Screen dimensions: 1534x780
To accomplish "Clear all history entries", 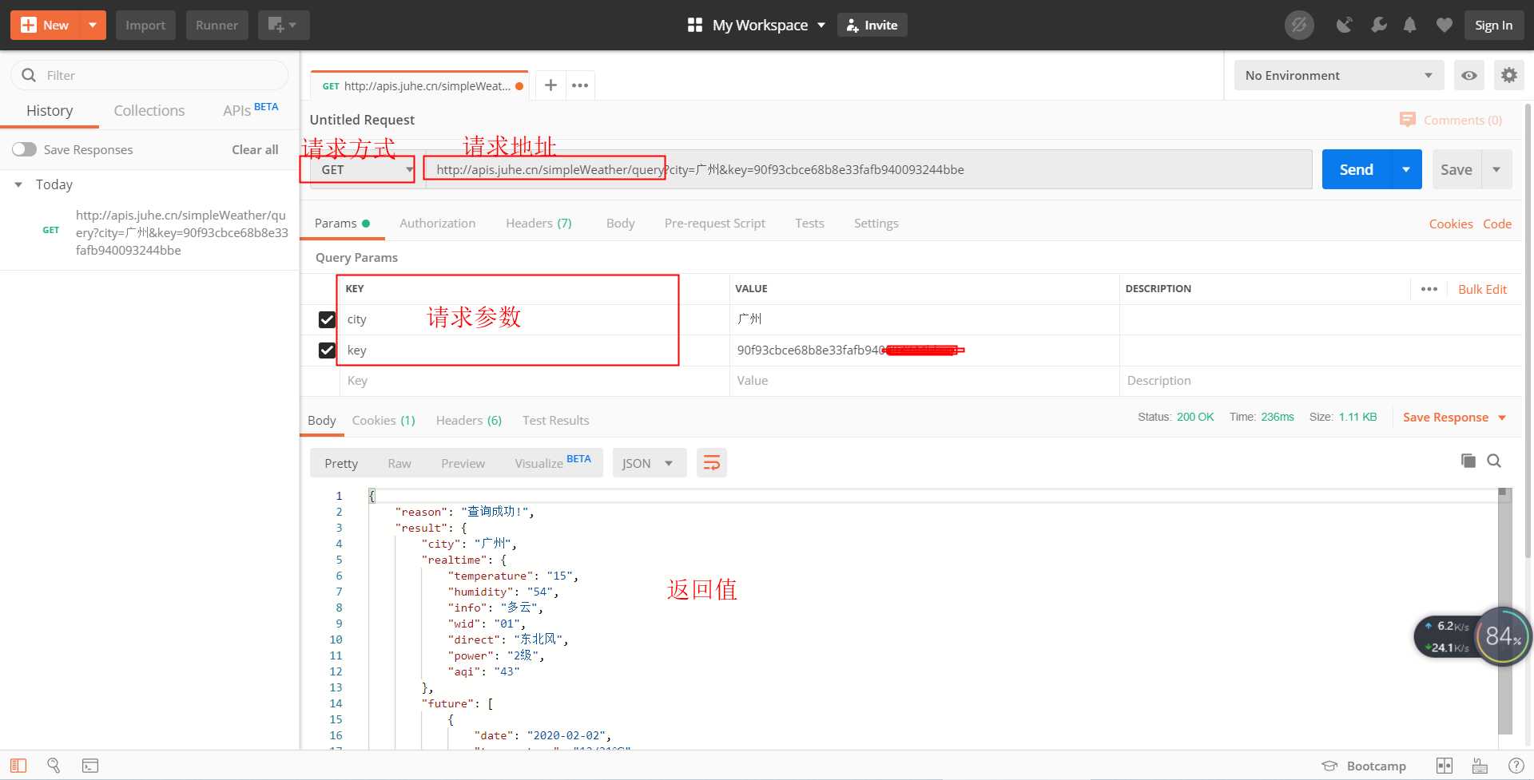I will 255,149.
